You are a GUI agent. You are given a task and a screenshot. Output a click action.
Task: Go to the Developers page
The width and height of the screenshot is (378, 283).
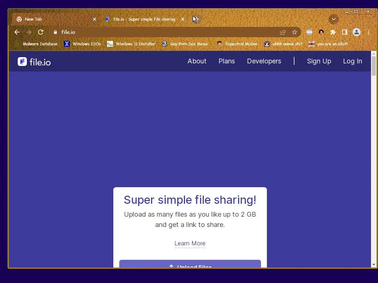coord(264,61)
